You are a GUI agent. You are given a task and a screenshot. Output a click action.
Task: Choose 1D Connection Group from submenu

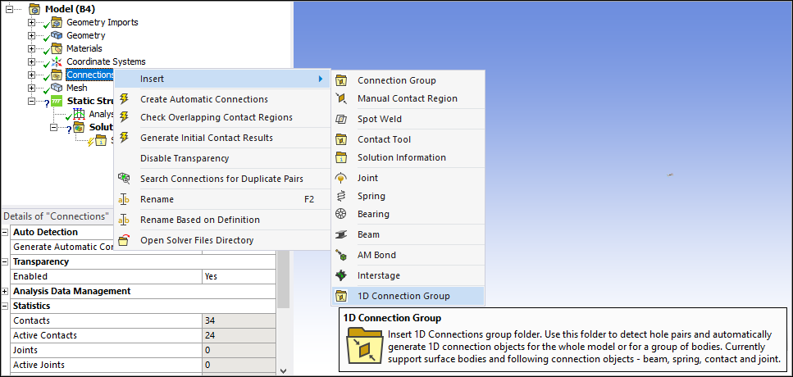click(x=403, y=296)
